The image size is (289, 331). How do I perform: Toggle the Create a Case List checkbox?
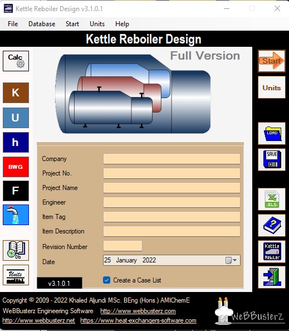pyautogui.click(x=106, y=280)
